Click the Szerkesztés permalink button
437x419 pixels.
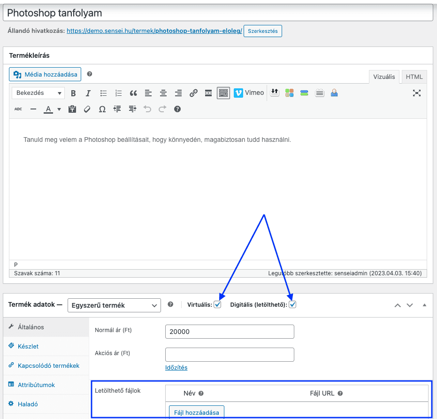[263, 31]
